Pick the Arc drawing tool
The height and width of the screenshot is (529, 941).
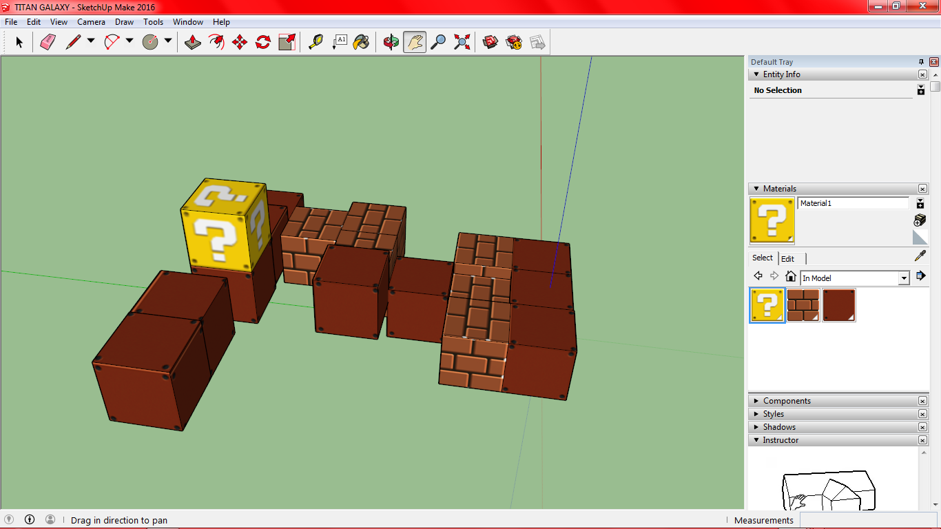[112, 43]
